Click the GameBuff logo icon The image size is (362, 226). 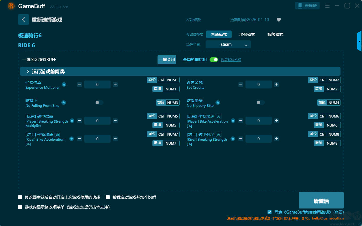(x=11, y=6)
